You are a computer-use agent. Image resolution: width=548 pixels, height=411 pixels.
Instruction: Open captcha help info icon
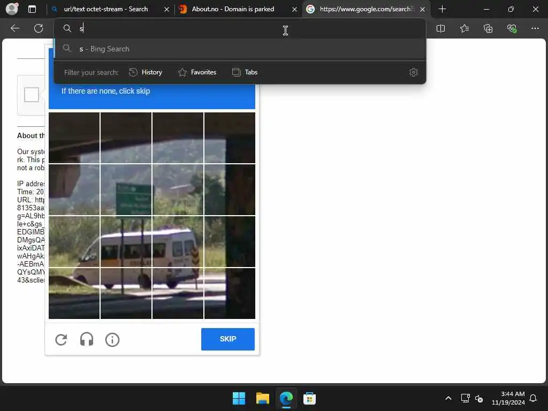[x=112, y=340]
